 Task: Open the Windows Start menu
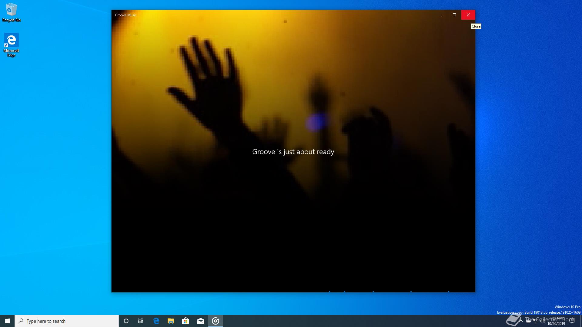point(7,321)
